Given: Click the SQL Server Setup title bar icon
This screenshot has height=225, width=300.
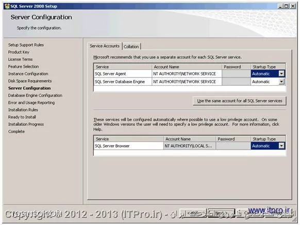Looking at the screenshot, I should pyautogui.click(x=7, y=6).
